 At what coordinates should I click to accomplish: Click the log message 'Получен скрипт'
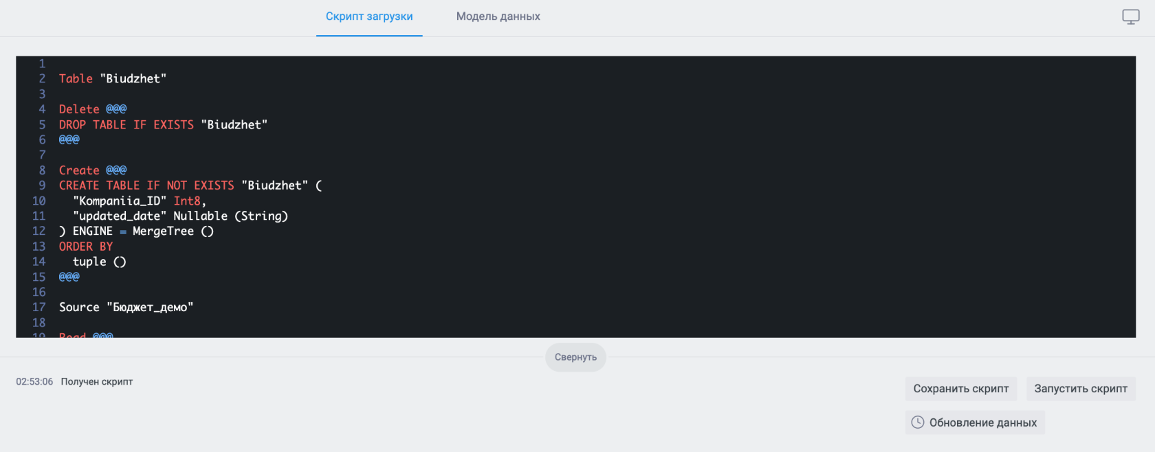97,382
